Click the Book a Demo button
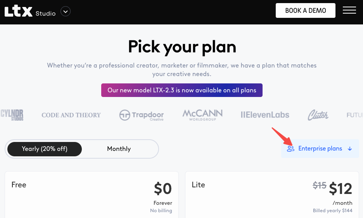The image size is (363, 218). 305,10
